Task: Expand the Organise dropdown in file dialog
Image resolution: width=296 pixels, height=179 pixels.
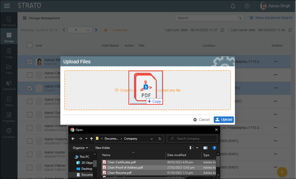Action: (x=80, y=148)
